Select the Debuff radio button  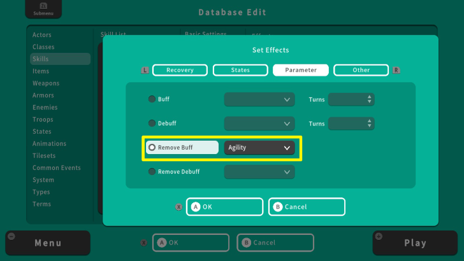point(152,123)
